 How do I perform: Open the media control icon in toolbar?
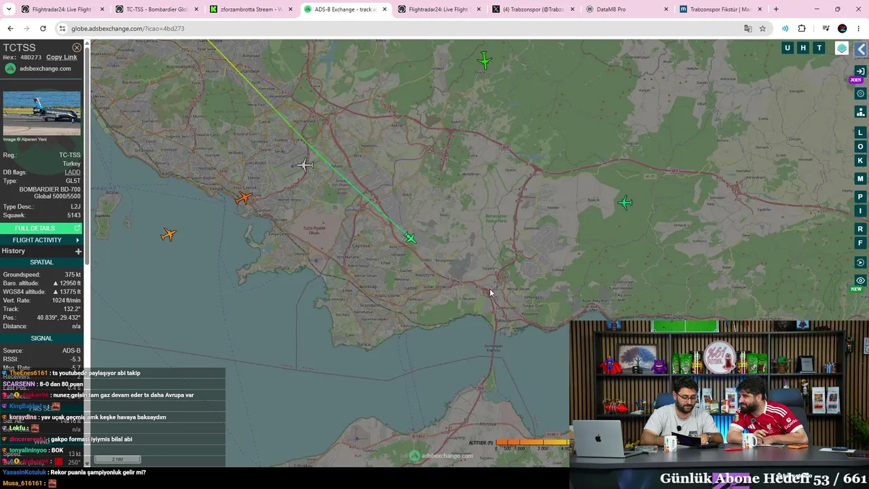[826, 29]
